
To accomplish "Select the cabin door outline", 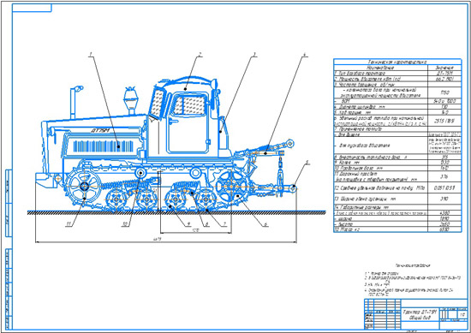I will (188, 123).
